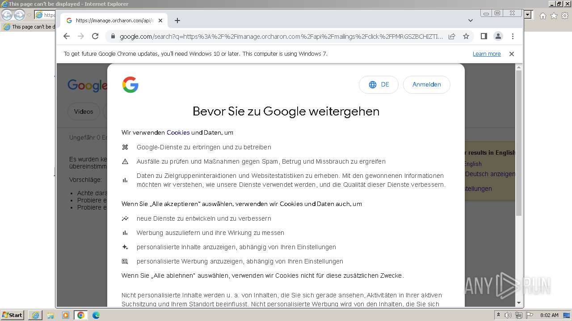572x321 pixels.
Task: Open Action Center flag icon
Action: point(530,315)
